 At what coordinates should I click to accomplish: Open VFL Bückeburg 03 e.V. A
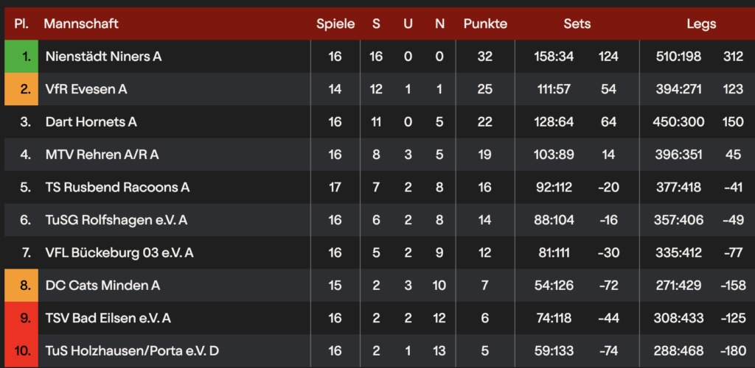119,252
